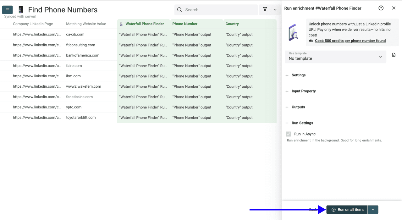Open the hamburger navigation menu
The height and width of the screenshot is (220, 402).
pyautogui.click(x=7, y=9)
